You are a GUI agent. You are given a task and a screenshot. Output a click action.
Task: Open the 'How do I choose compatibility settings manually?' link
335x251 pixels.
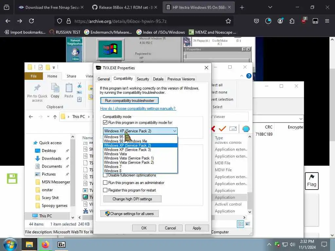[138, 109]
